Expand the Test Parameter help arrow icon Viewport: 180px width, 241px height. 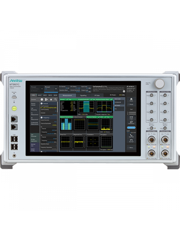pos(124,91)
